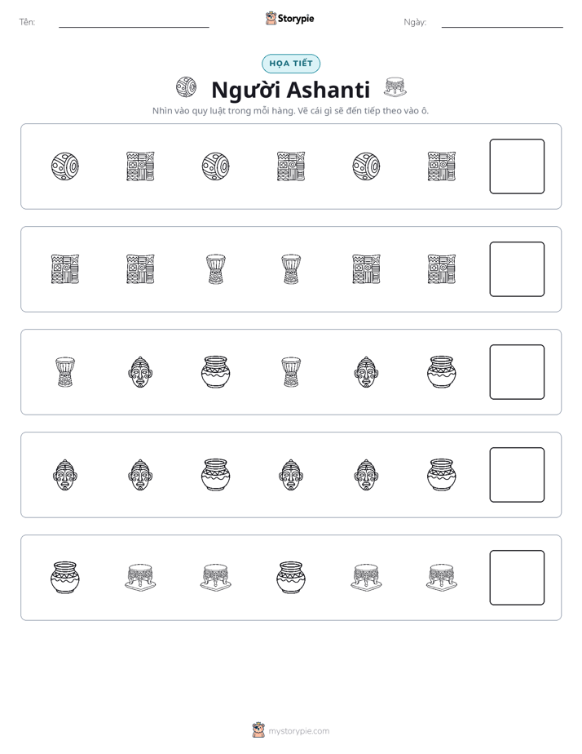The width and height of the screenshot is (582, 754).
Task: Click the first djembe drum in row two
Action: 216,269
